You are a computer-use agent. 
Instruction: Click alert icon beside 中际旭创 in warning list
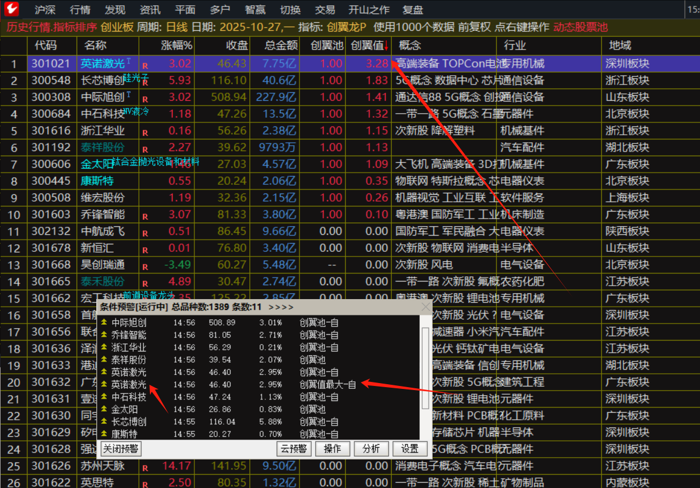tap(104, 322)
